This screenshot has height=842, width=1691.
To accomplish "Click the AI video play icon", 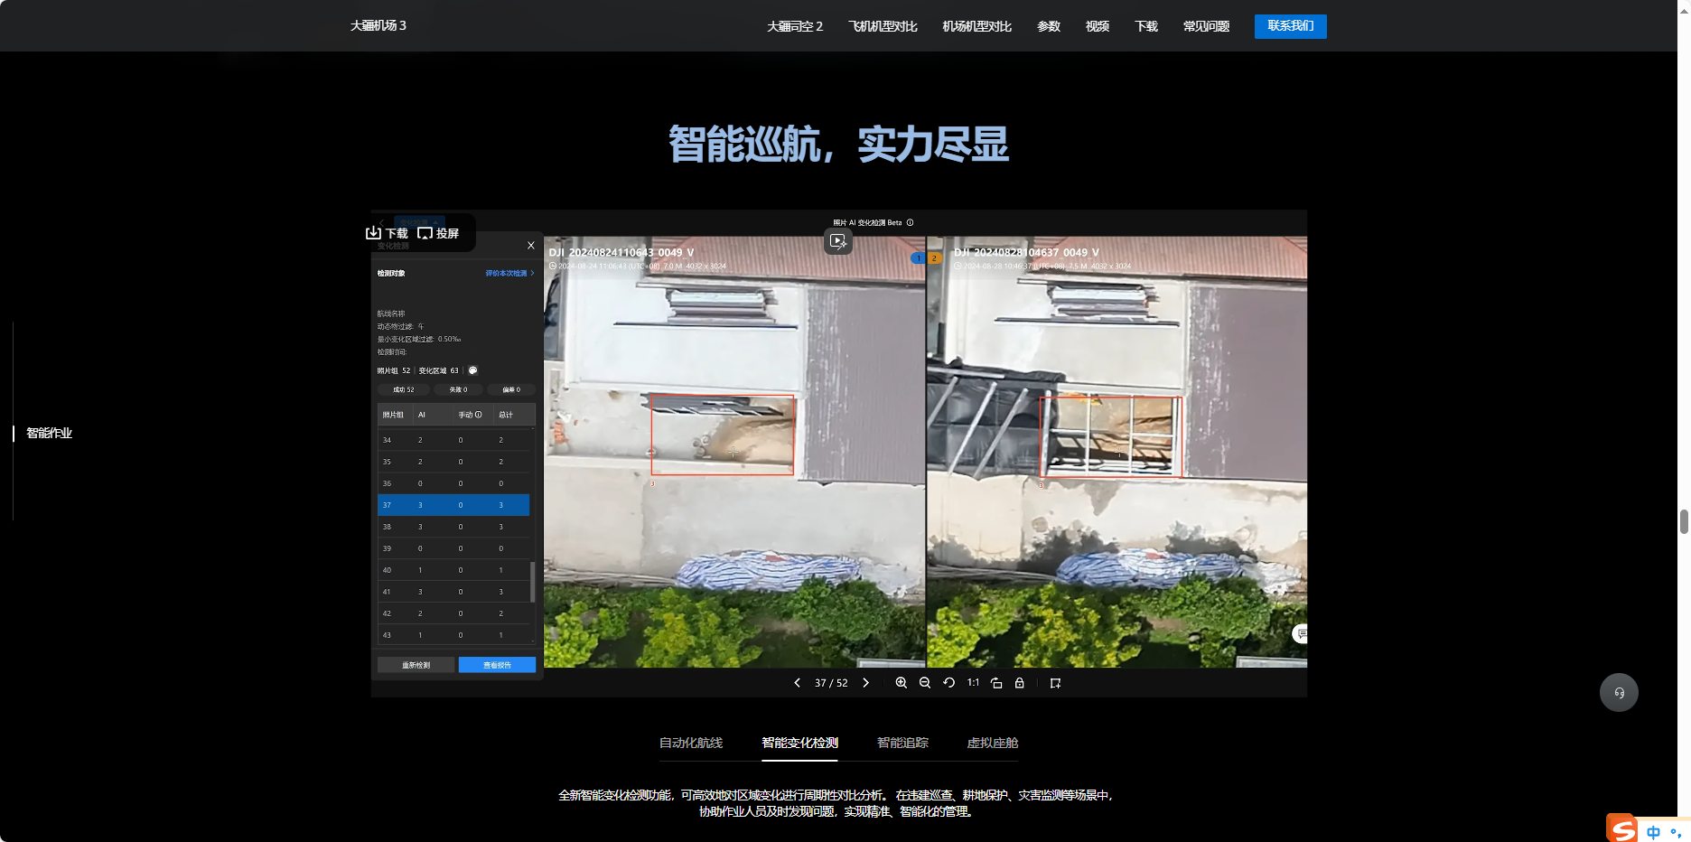I will [838, 241].
